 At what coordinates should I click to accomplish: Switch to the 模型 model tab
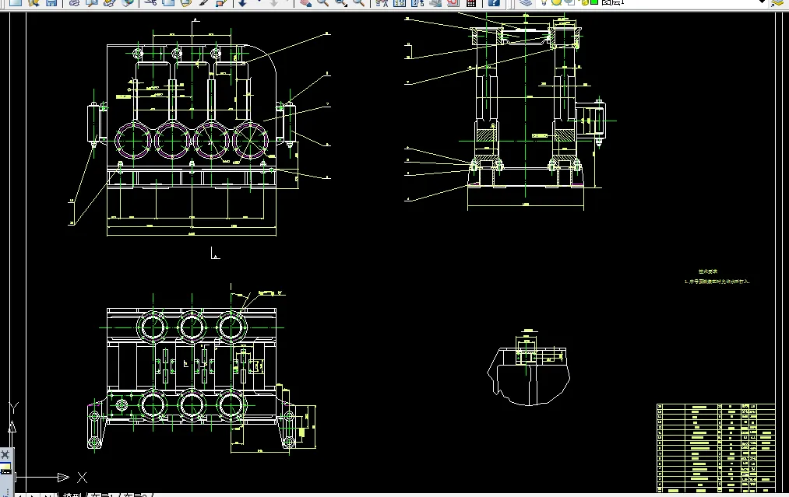(72, 495)
